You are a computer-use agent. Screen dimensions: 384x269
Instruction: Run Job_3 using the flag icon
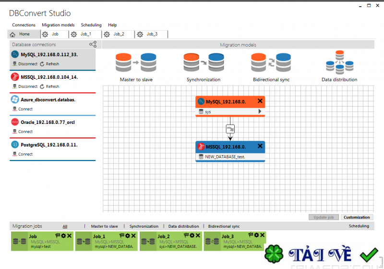click(251, 235)
